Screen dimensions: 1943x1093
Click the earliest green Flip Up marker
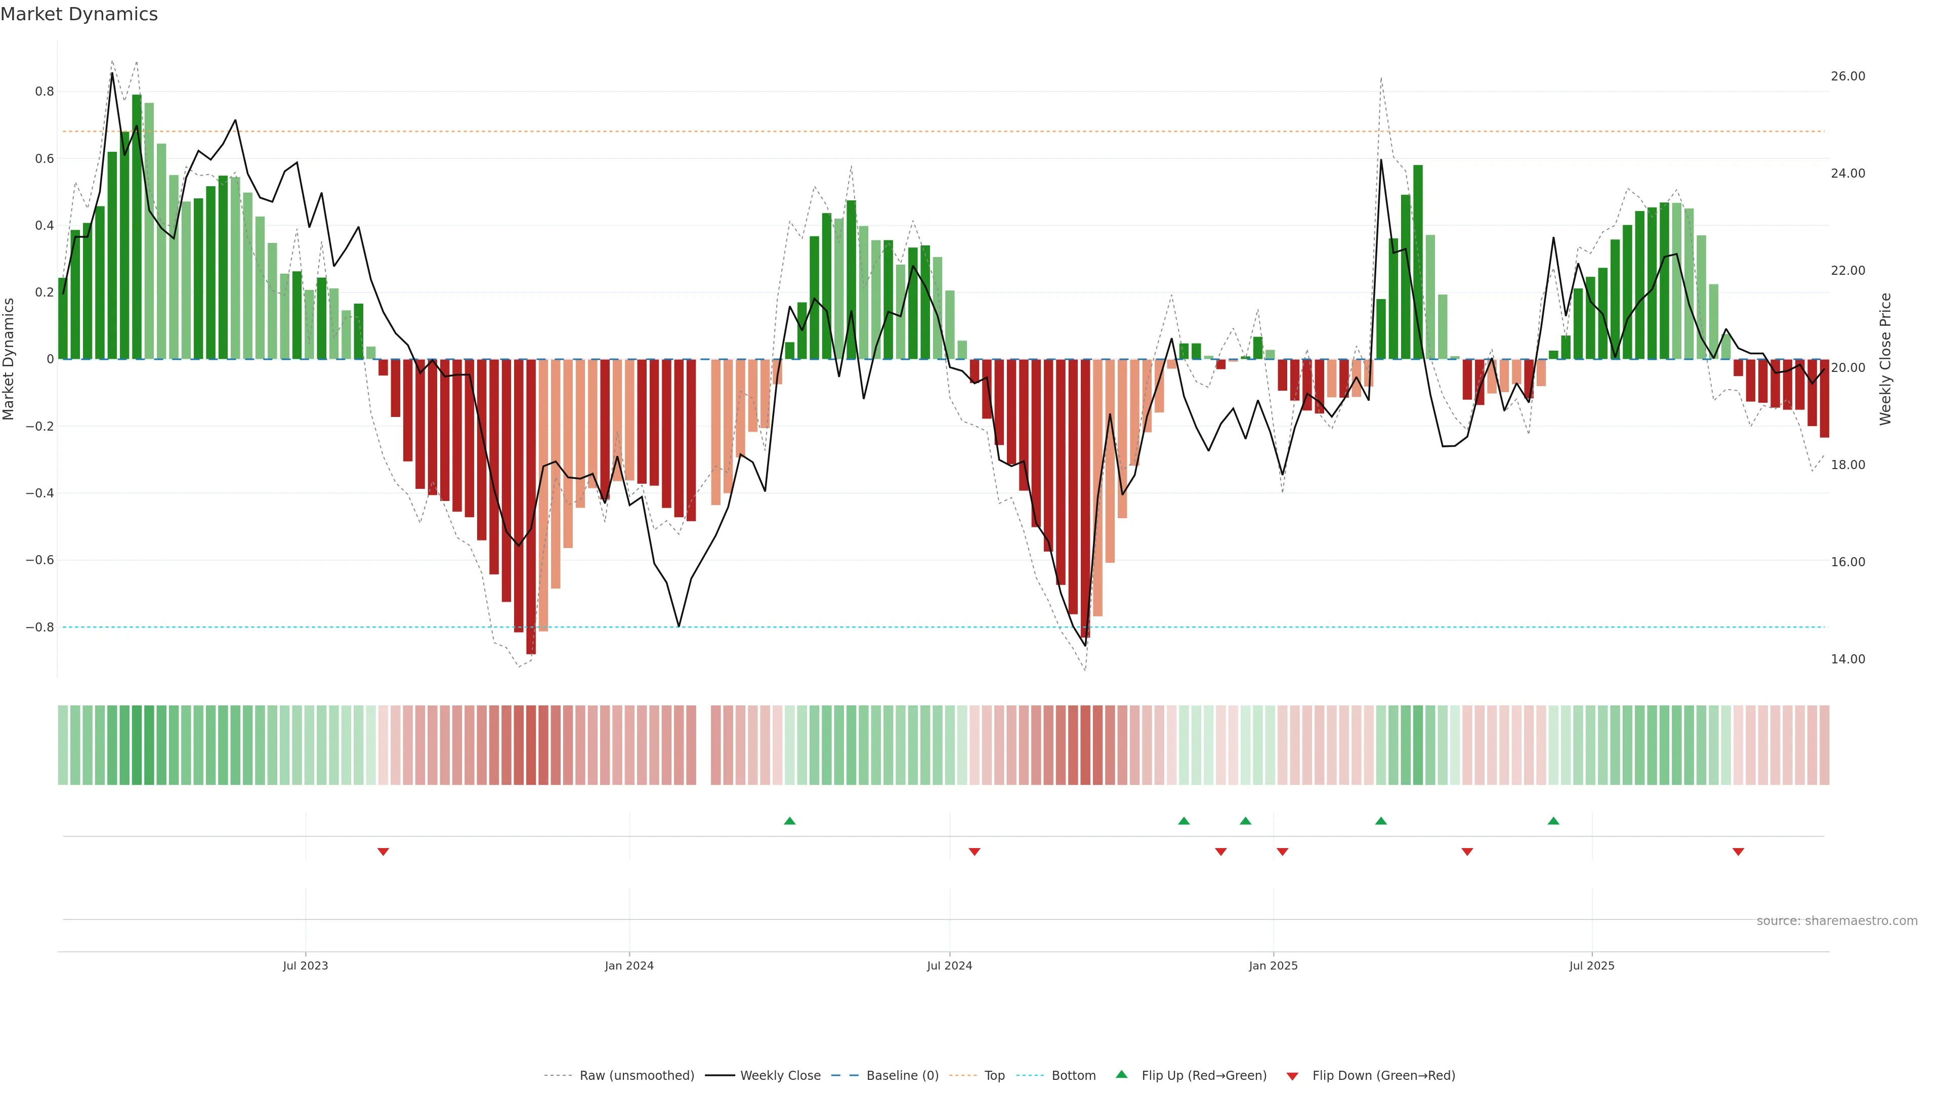[x=789, y=821]
